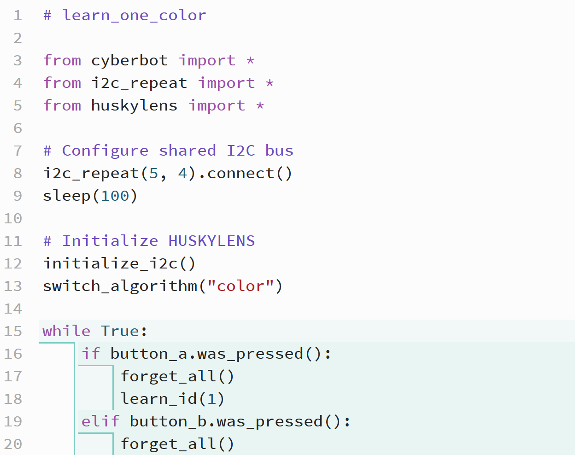Click forget_all() on line 17
575x455 pixels.
[177, 376]
